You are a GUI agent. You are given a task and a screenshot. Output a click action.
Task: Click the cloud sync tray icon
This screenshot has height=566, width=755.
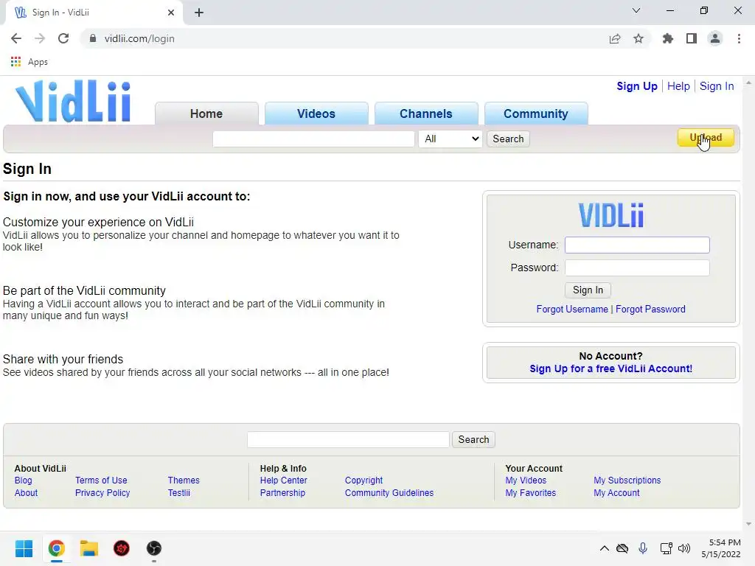(x=622, y=548)
